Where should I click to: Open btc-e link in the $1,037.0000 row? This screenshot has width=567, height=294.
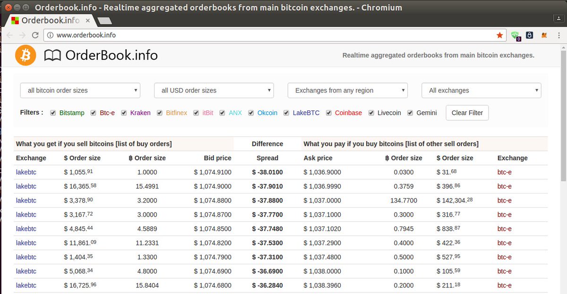pyautogui.click(x=505, y=201)
